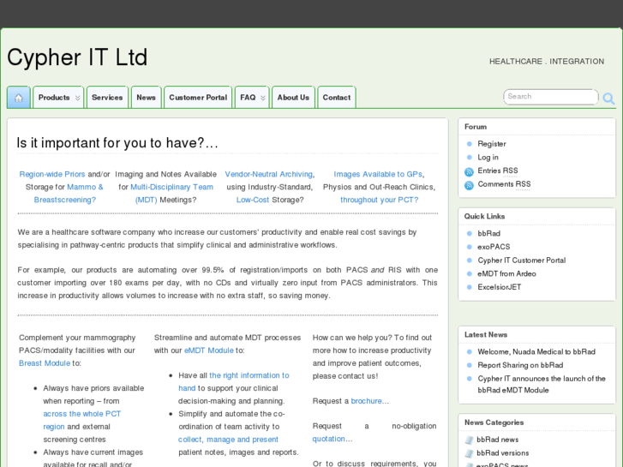Click the Region-wide Priors link

52,174
